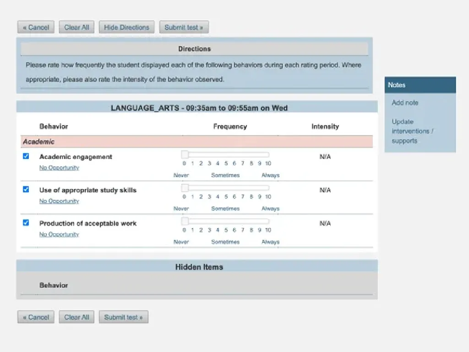Click No Opportunity under Academic engagement
The height and width of the screenshot is (352, 469).
click(x=59, y=168)
